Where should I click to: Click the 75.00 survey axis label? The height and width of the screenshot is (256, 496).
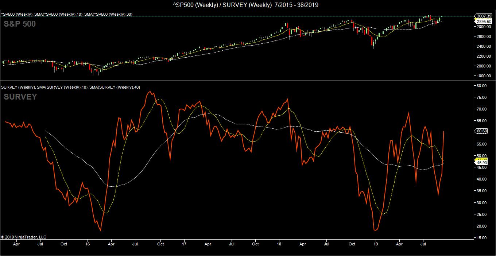click(x=482, y=97)
